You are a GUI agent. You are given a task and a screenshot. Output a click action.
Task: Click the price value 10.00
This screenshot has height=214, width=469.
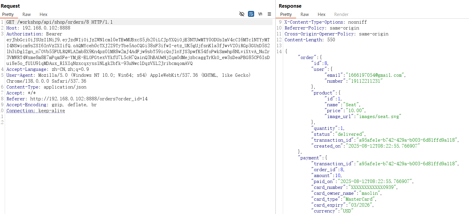pos(355,111)
